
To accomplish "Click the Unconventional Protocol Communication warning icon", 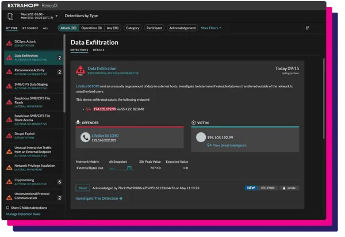I will point(9,197).
